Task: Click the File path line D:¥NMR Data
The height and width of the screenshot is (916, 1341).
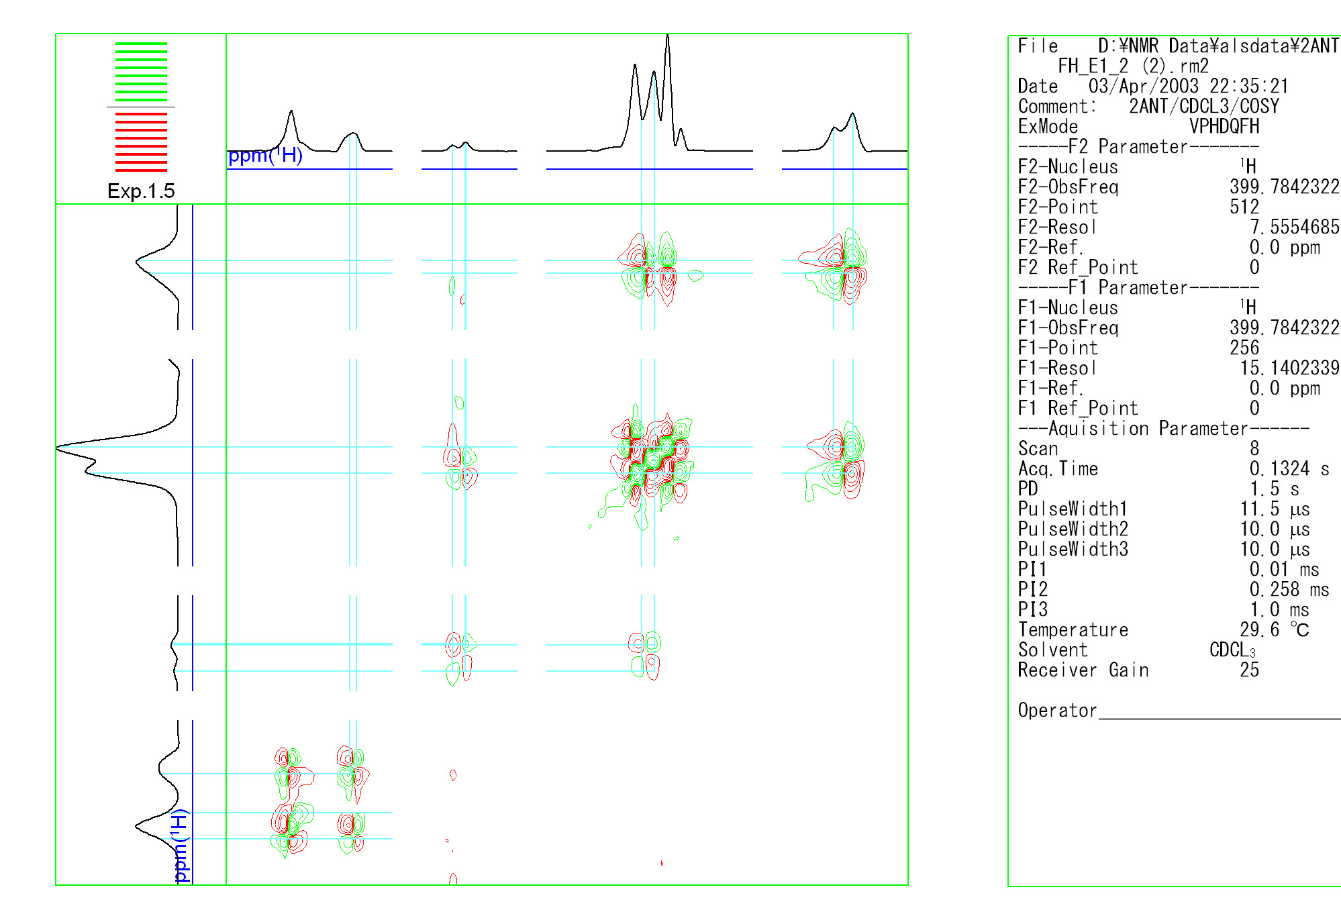Action: pos(1179,46)
